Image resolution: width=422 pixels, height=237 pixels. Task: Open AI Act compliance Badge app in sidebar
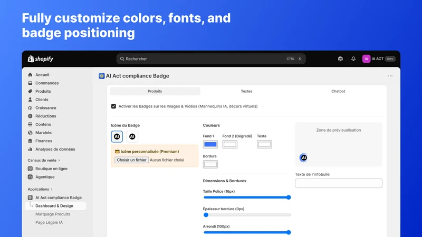tap(59, 197)
